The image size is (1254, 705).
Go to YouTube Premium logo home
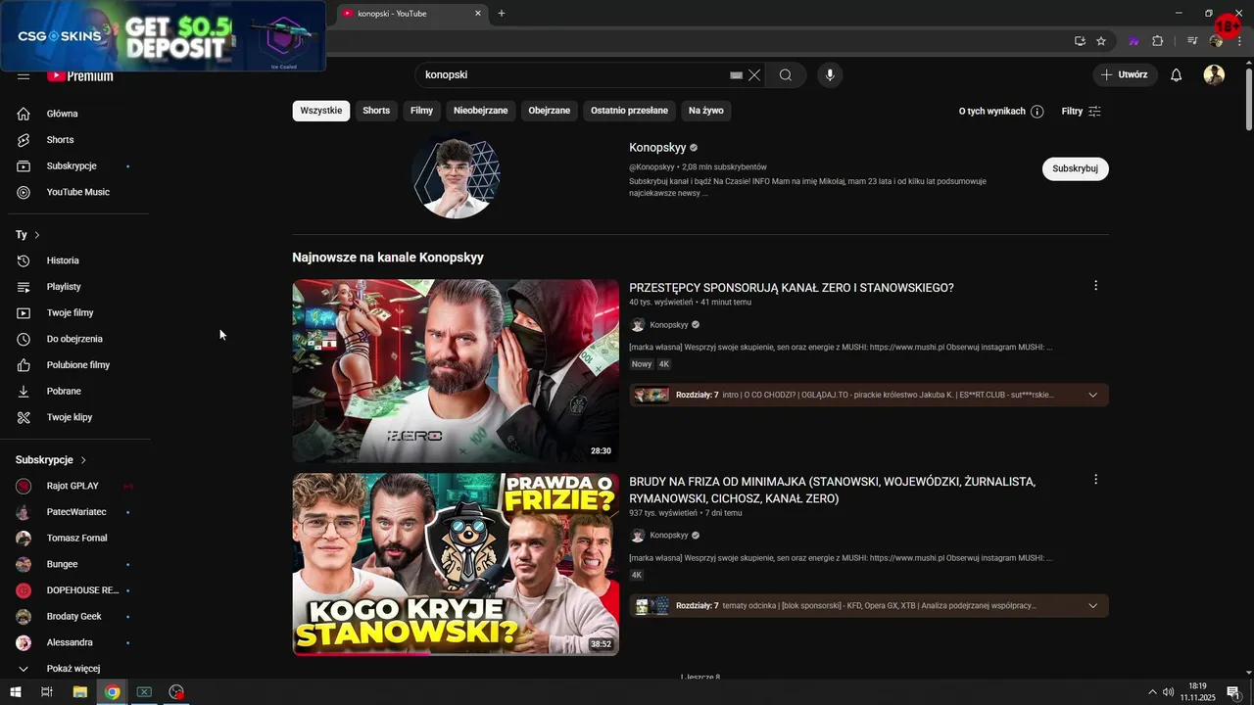pyautogui.click(x=80, y=76)
